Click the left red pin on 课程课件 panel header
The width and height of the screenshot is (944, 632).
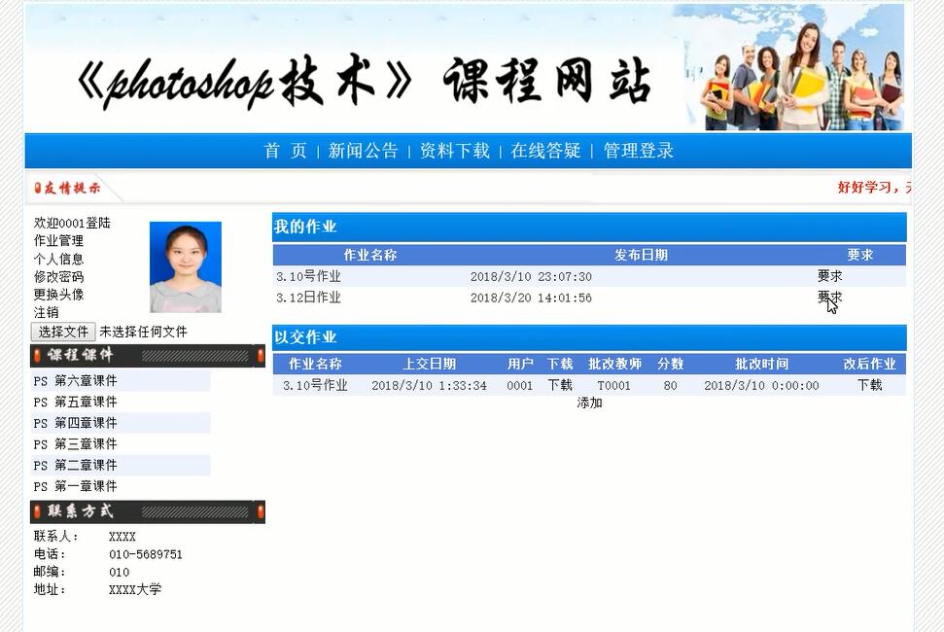tap(35, 356)
